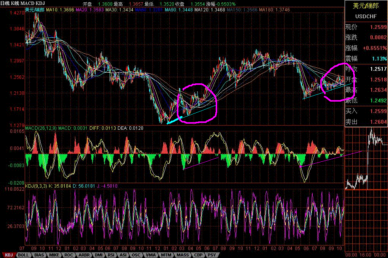Screen dimensions: 388x258
Task: Switch to the MIKE indicator tab
Action: [54, 255]
